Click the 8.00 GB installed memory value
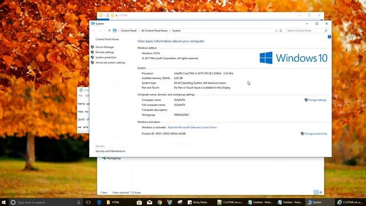This screenshot has width=366, height=206. [x=178, y=78]
